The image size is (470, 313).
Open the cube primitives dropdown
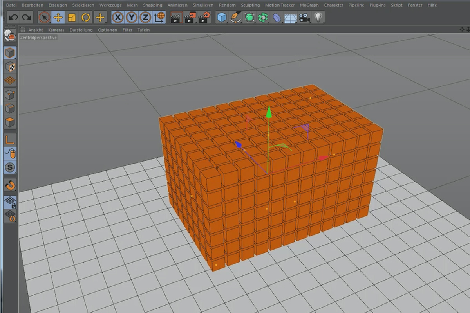[222, 17]
